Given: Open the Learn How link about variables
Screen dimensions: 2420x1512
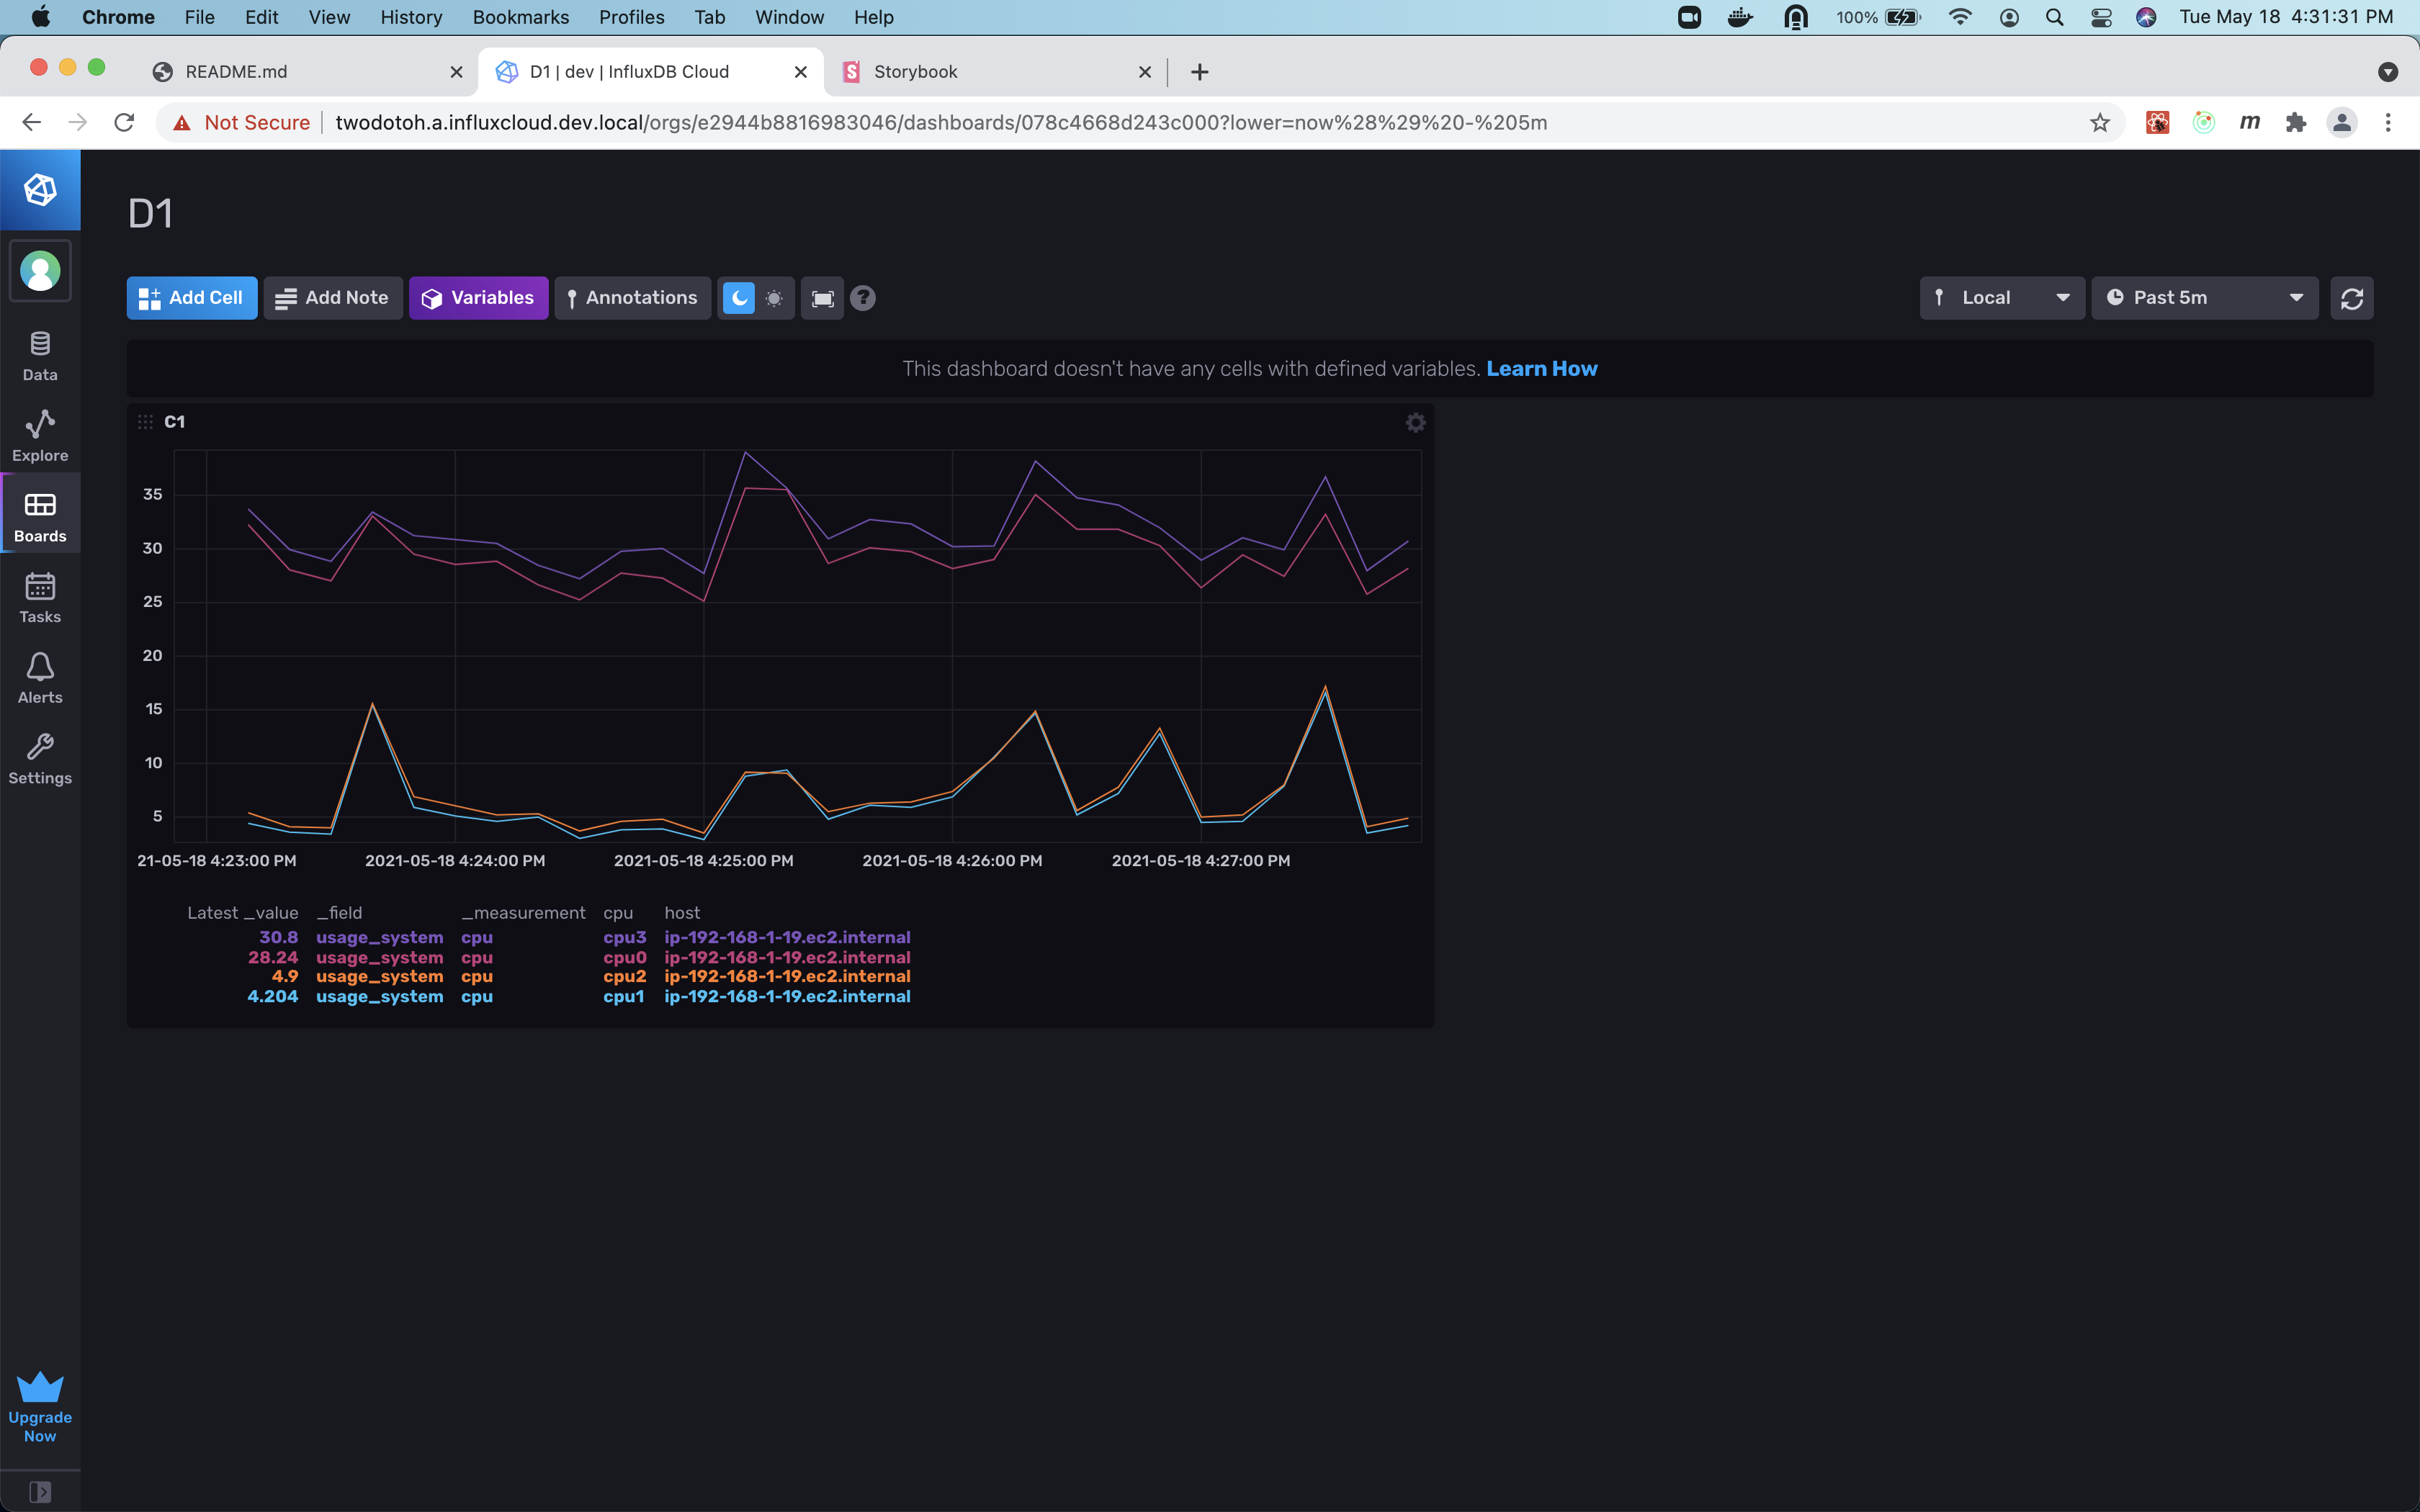Looking at the screenshot, I should point(1541,368).
